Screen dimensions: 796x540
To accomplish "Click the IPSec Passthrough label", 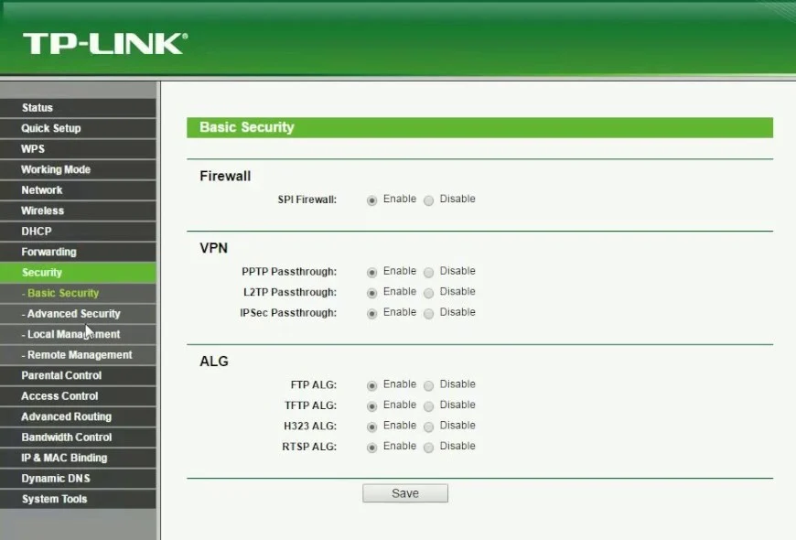I will 288,313.
